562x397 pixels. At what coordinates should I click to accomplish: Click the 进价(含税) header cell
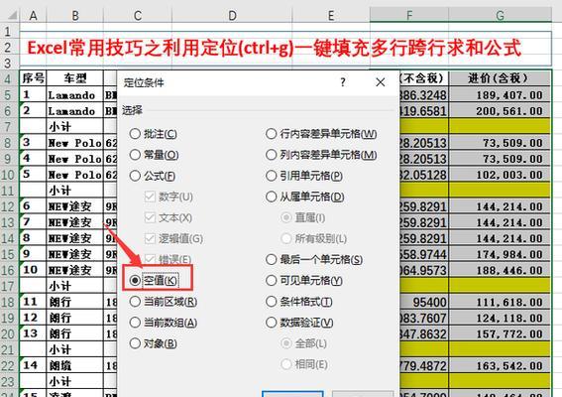500,77
